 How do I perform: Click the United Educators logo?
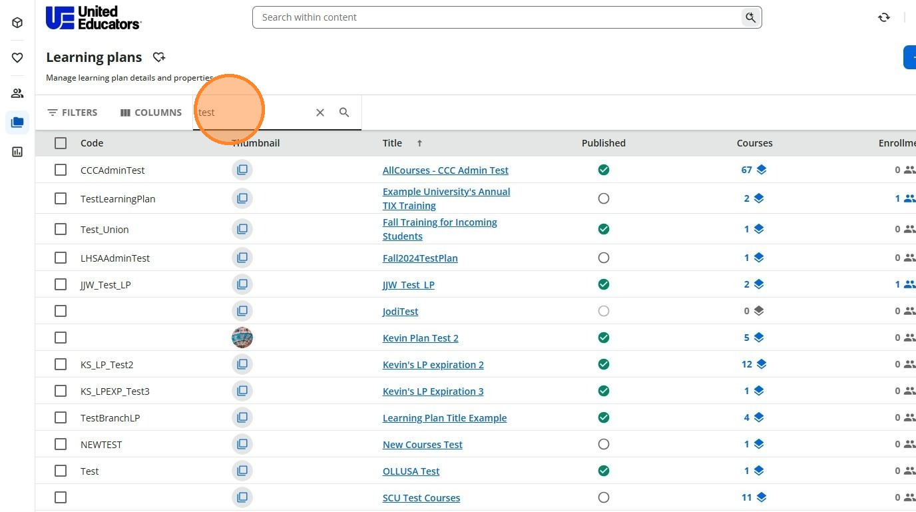(93, 17)
